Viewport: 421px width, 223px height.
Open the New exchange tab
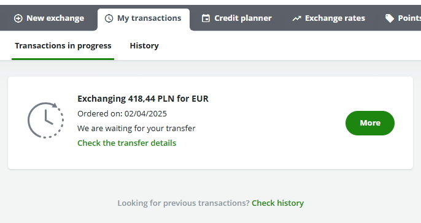click(49, 18)
